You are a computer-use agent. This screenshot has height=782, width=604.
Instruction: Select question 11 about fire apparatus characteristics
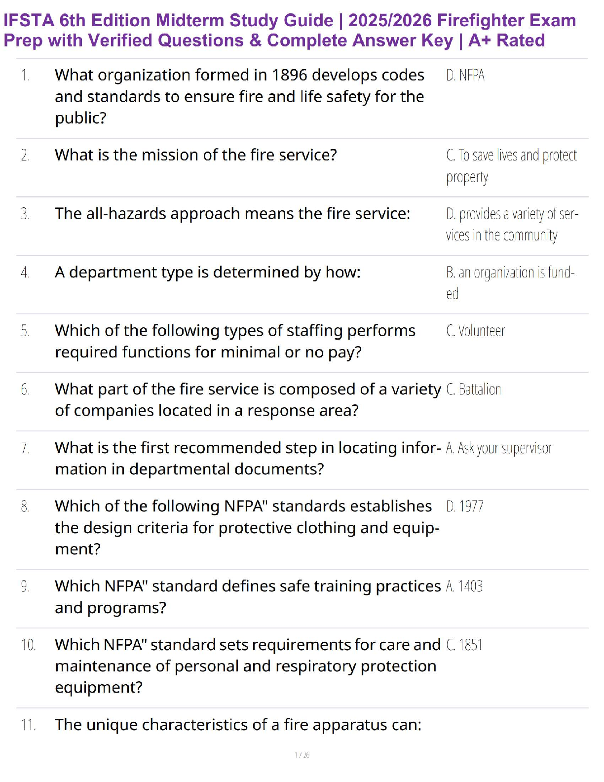[238, 725]
